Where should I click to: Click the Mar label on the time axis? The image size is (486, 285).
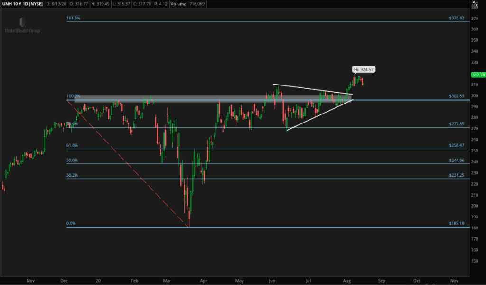click(x=167, y=281)
